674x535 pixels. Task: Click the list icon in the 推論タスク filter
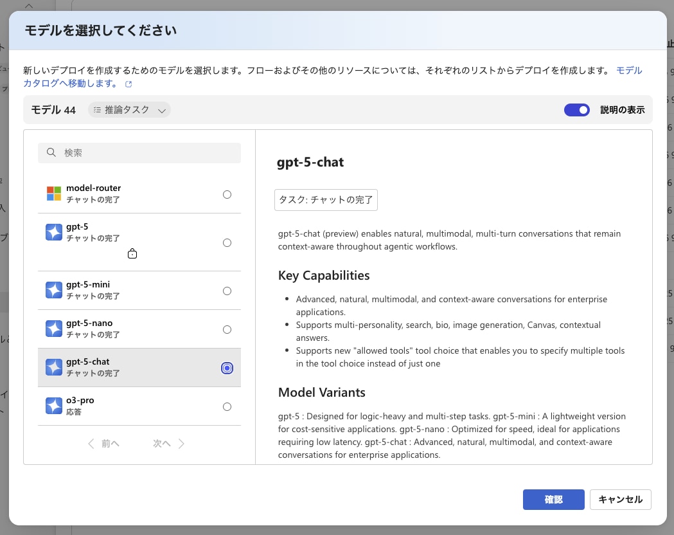97,110
